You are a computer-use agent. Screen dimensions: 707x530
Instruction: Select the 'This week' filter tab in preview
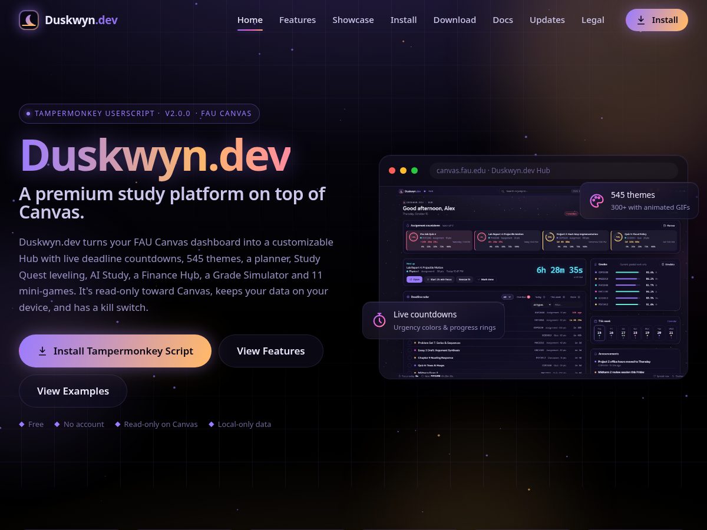[559, 297]
